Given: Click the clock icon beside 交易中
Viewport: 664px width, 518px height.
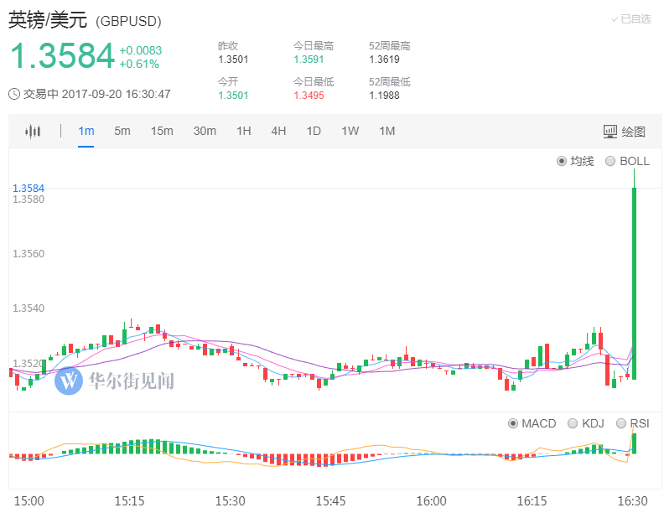Looking at the screenshot, I should click(14, 94).
